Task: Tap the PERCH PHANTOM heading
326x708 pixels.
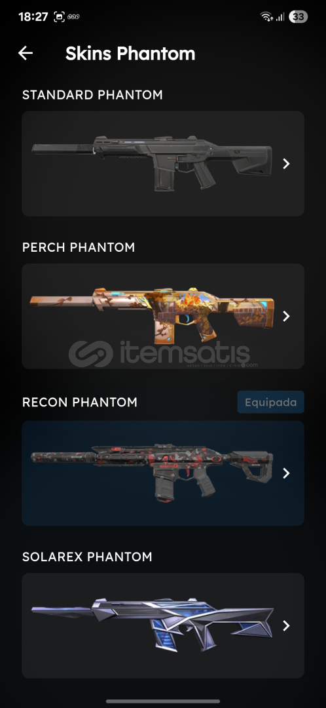Action: point(79,247)
